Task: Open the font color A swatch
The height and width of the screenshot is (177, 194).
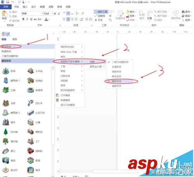Action: coord(46,19)
